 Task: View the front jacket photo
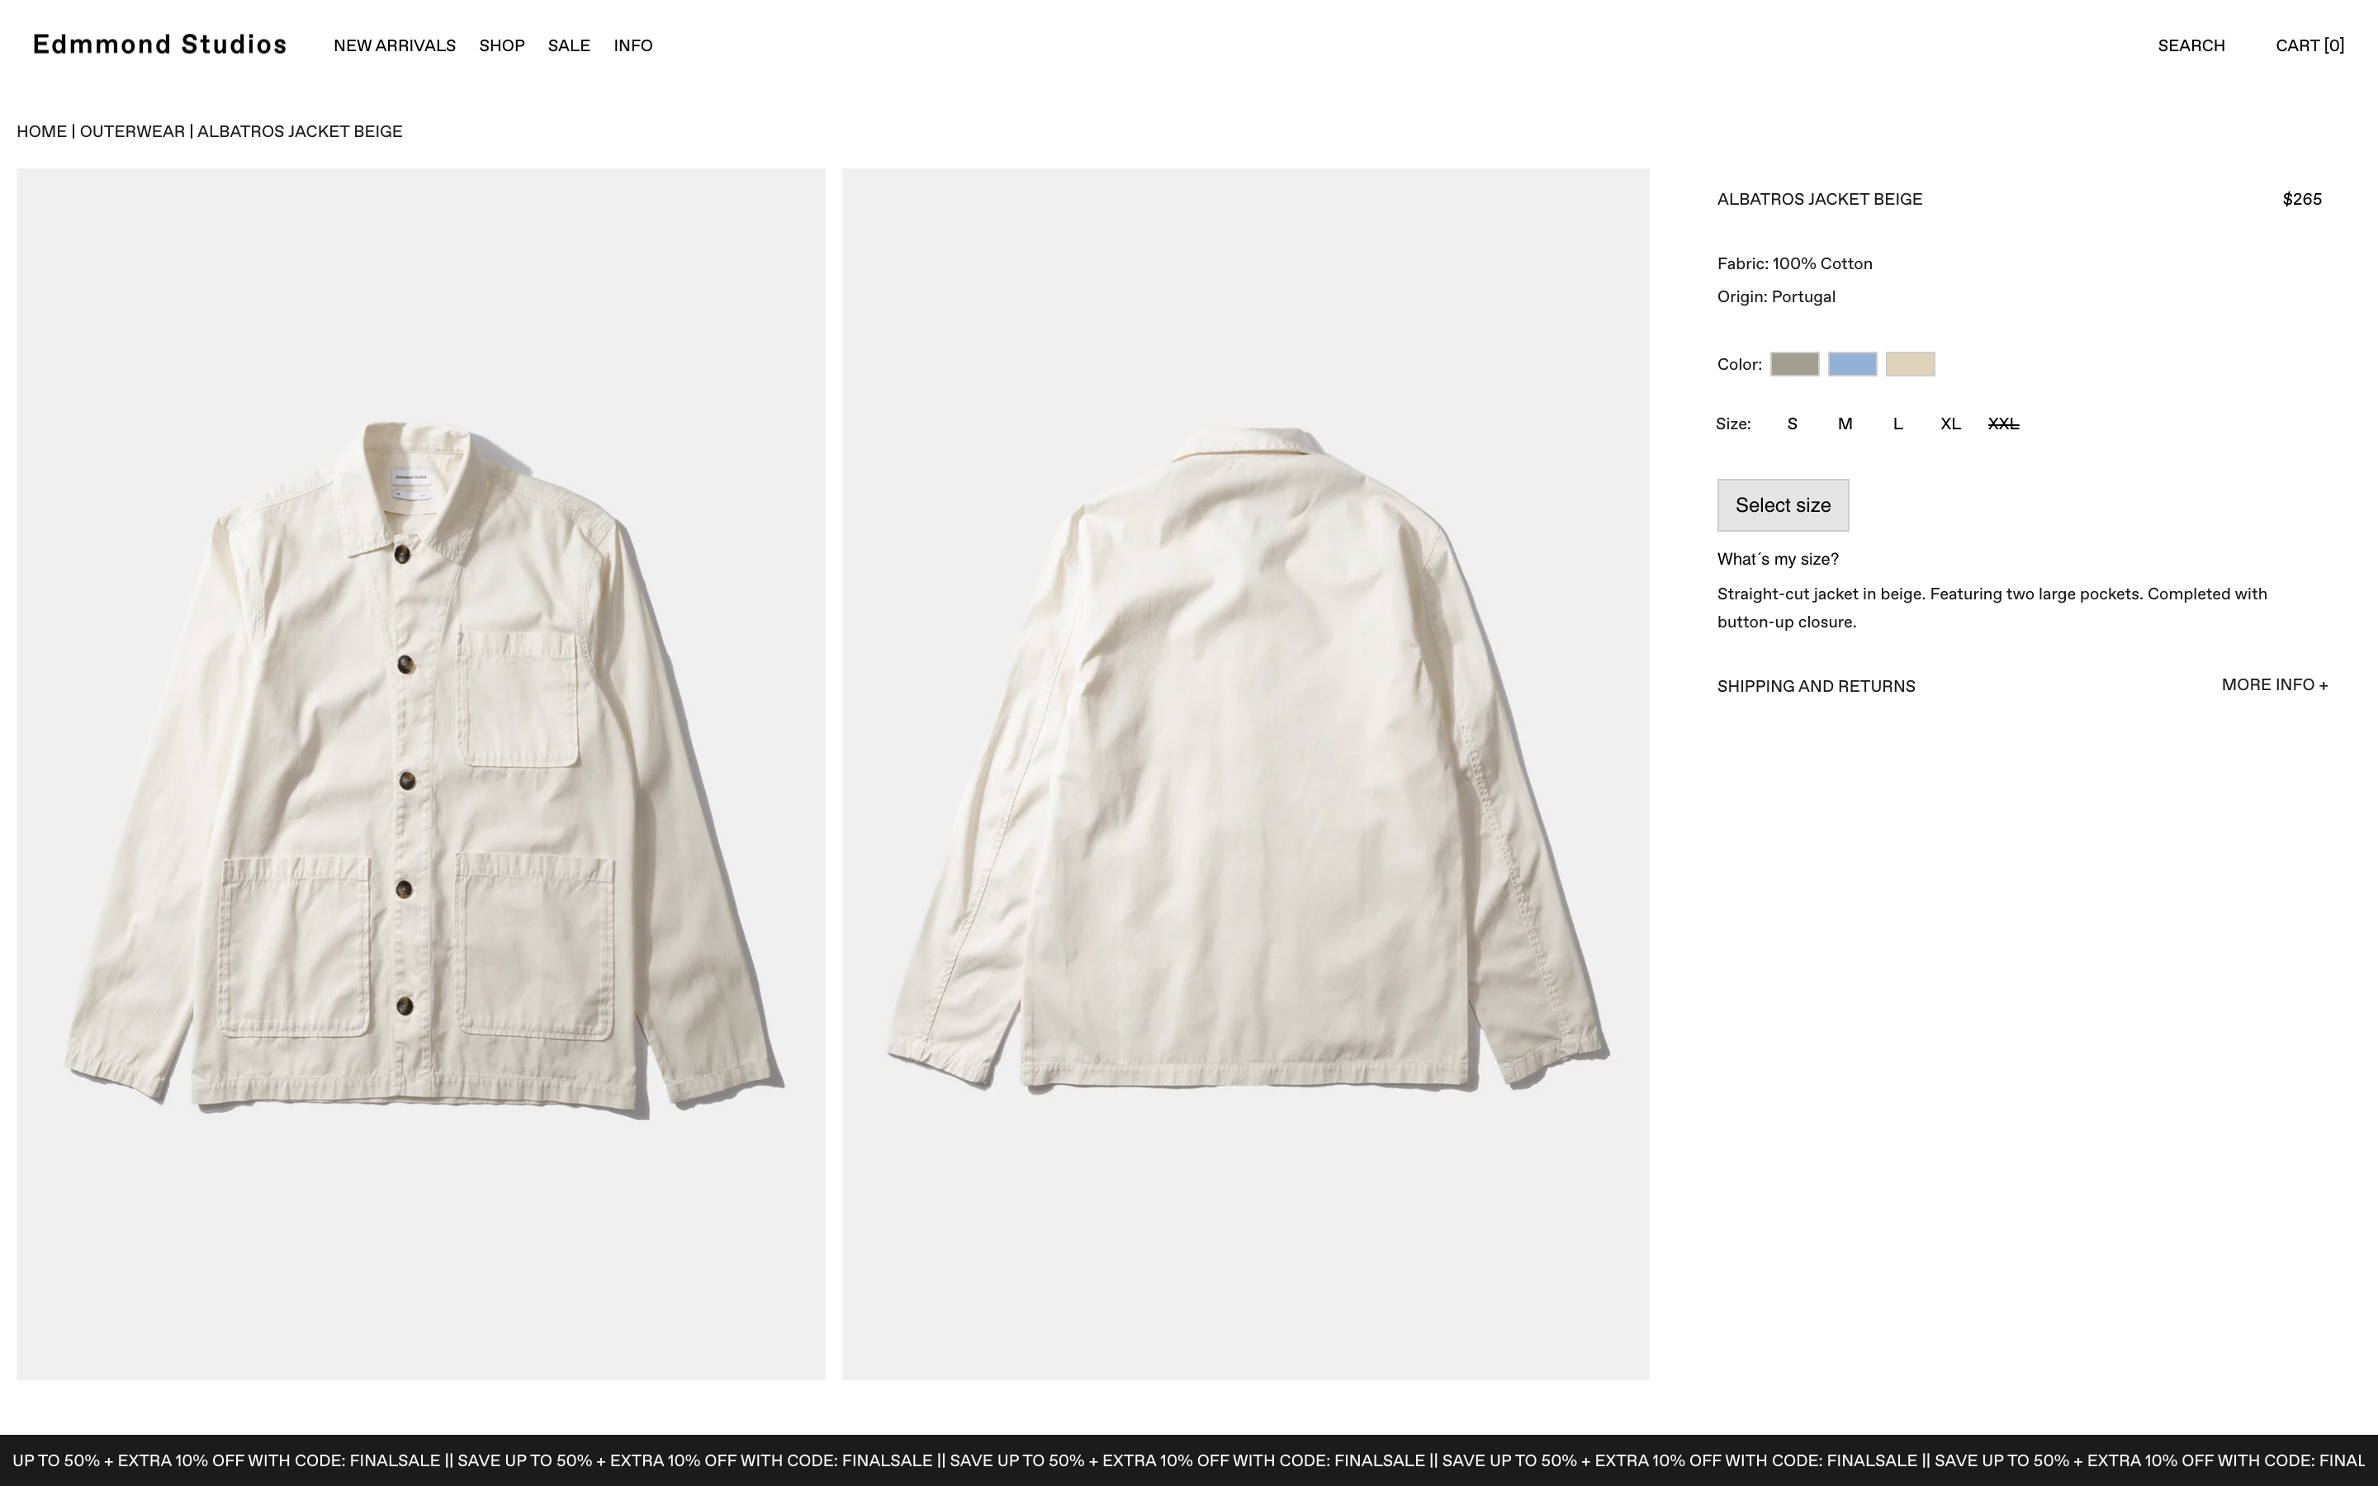[420, 774]
